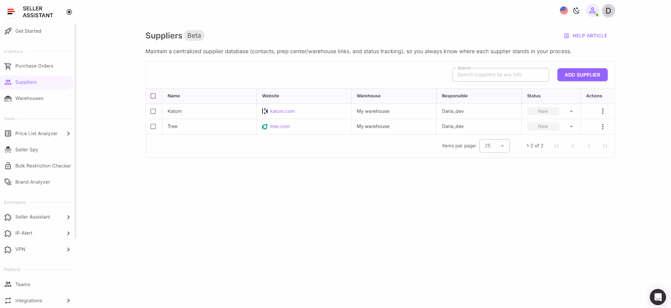Screen dimensions: 671x308
Task: Click the Teams people icon
Action: click(x=8, y=285)
